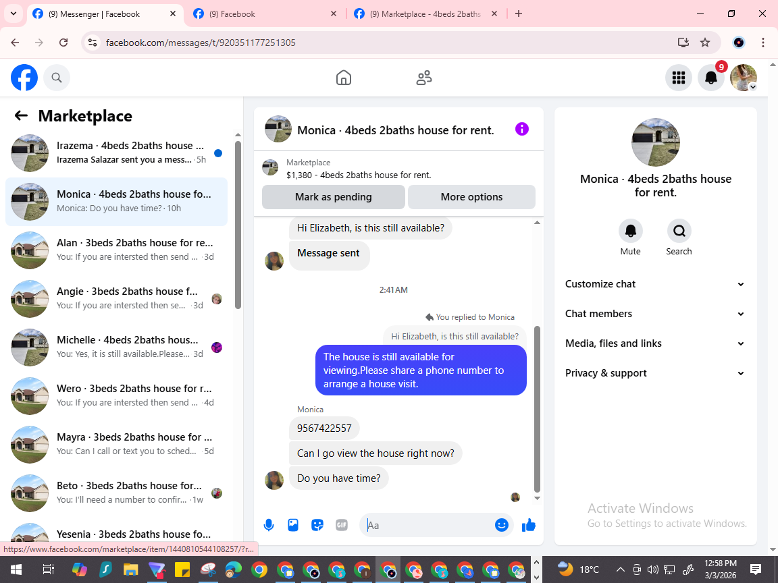Click Mark as pending button
The width and height of the screenshot is (778, 583).
tap(334, 197)
